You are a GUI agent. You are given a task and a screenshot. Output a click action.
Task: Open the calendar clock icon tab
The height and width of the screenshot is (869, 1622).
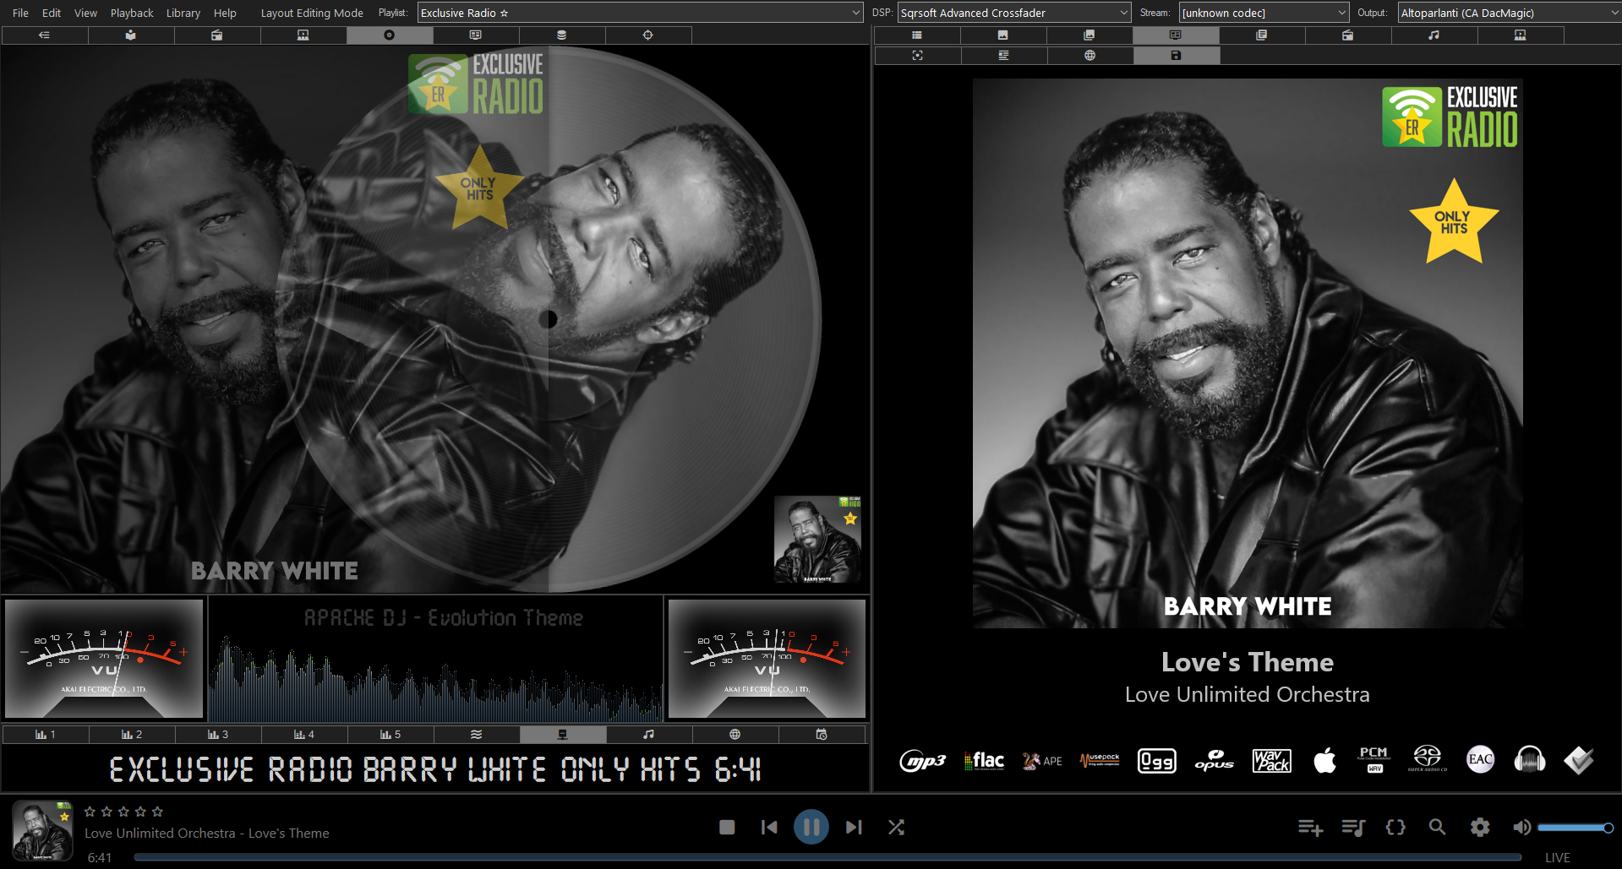(x=822, y=735)
